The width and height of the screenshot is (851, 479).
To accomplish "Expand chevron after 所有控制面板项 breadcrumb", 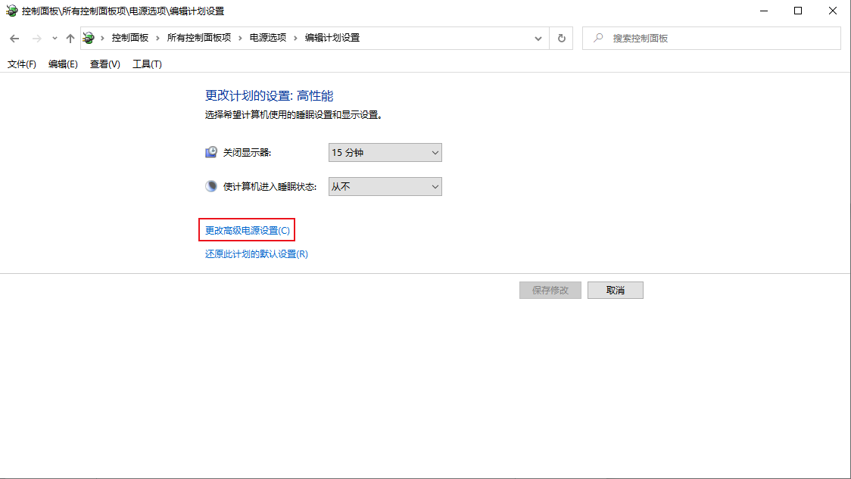I will pyautogui.click(x=240, y=38).
